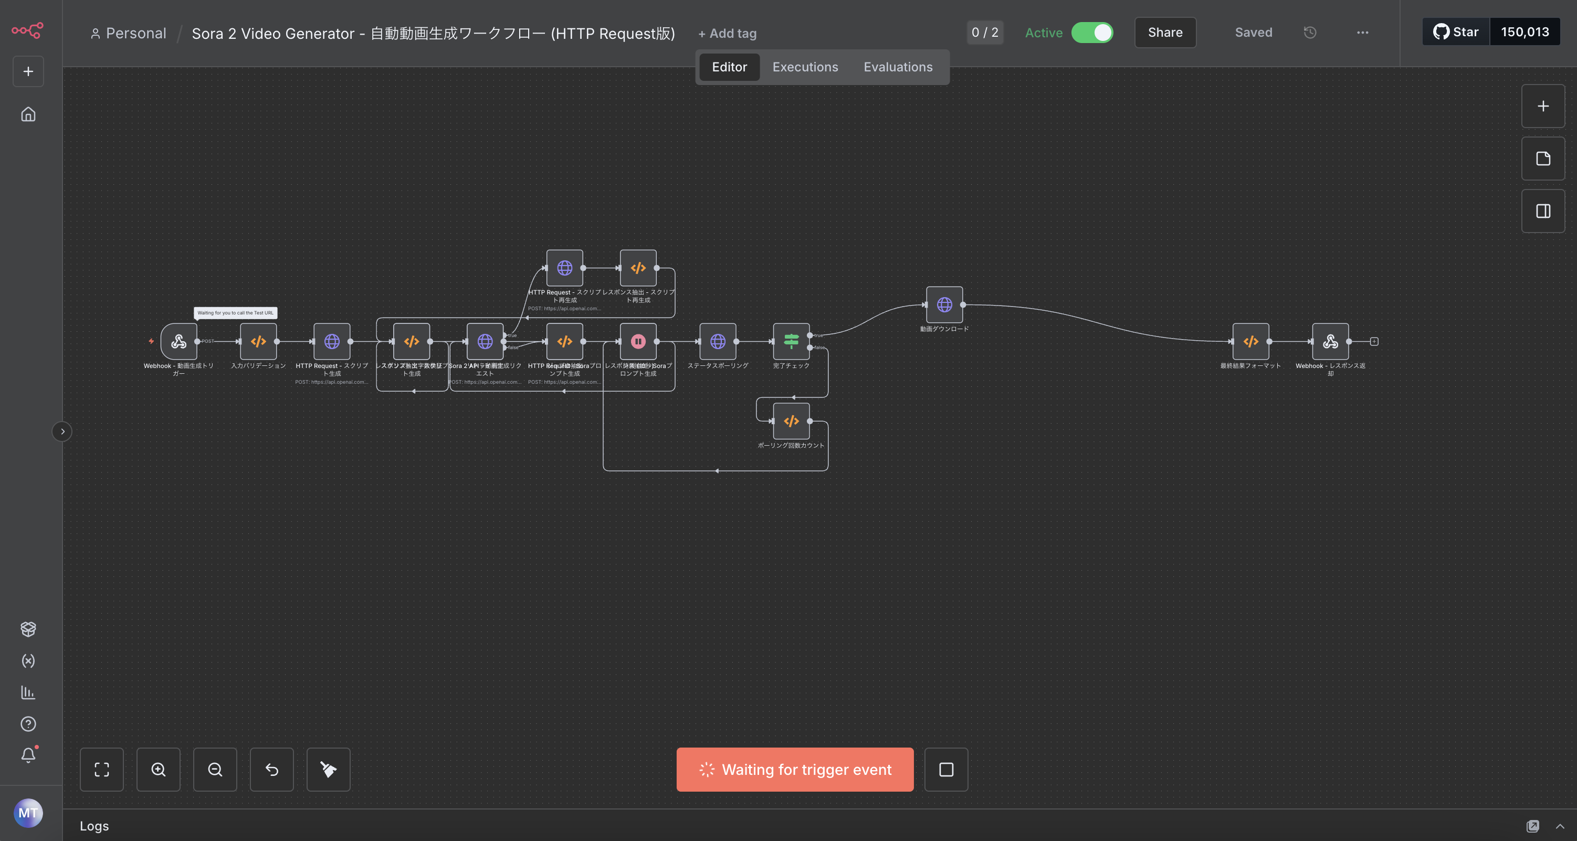1577x841 pixels.
Task: Open the add node plus panel
Action: (x=1543, y=106)
